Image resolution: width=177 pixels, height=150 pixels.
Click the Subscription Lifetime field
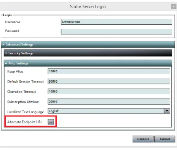coord(109,102)
